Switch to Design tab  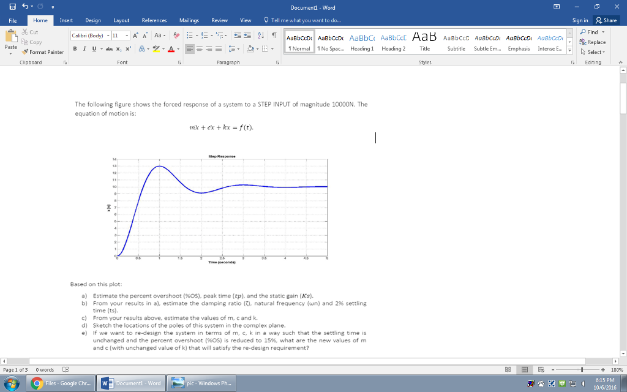coord(93,20)
